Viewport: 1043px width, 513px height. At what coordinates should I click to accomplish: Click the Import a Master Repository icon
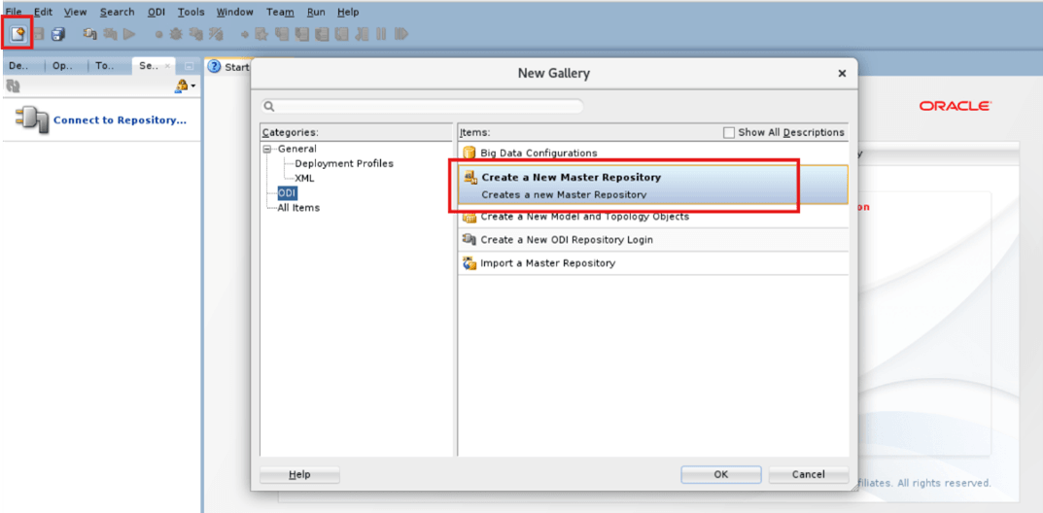point(469,263)
